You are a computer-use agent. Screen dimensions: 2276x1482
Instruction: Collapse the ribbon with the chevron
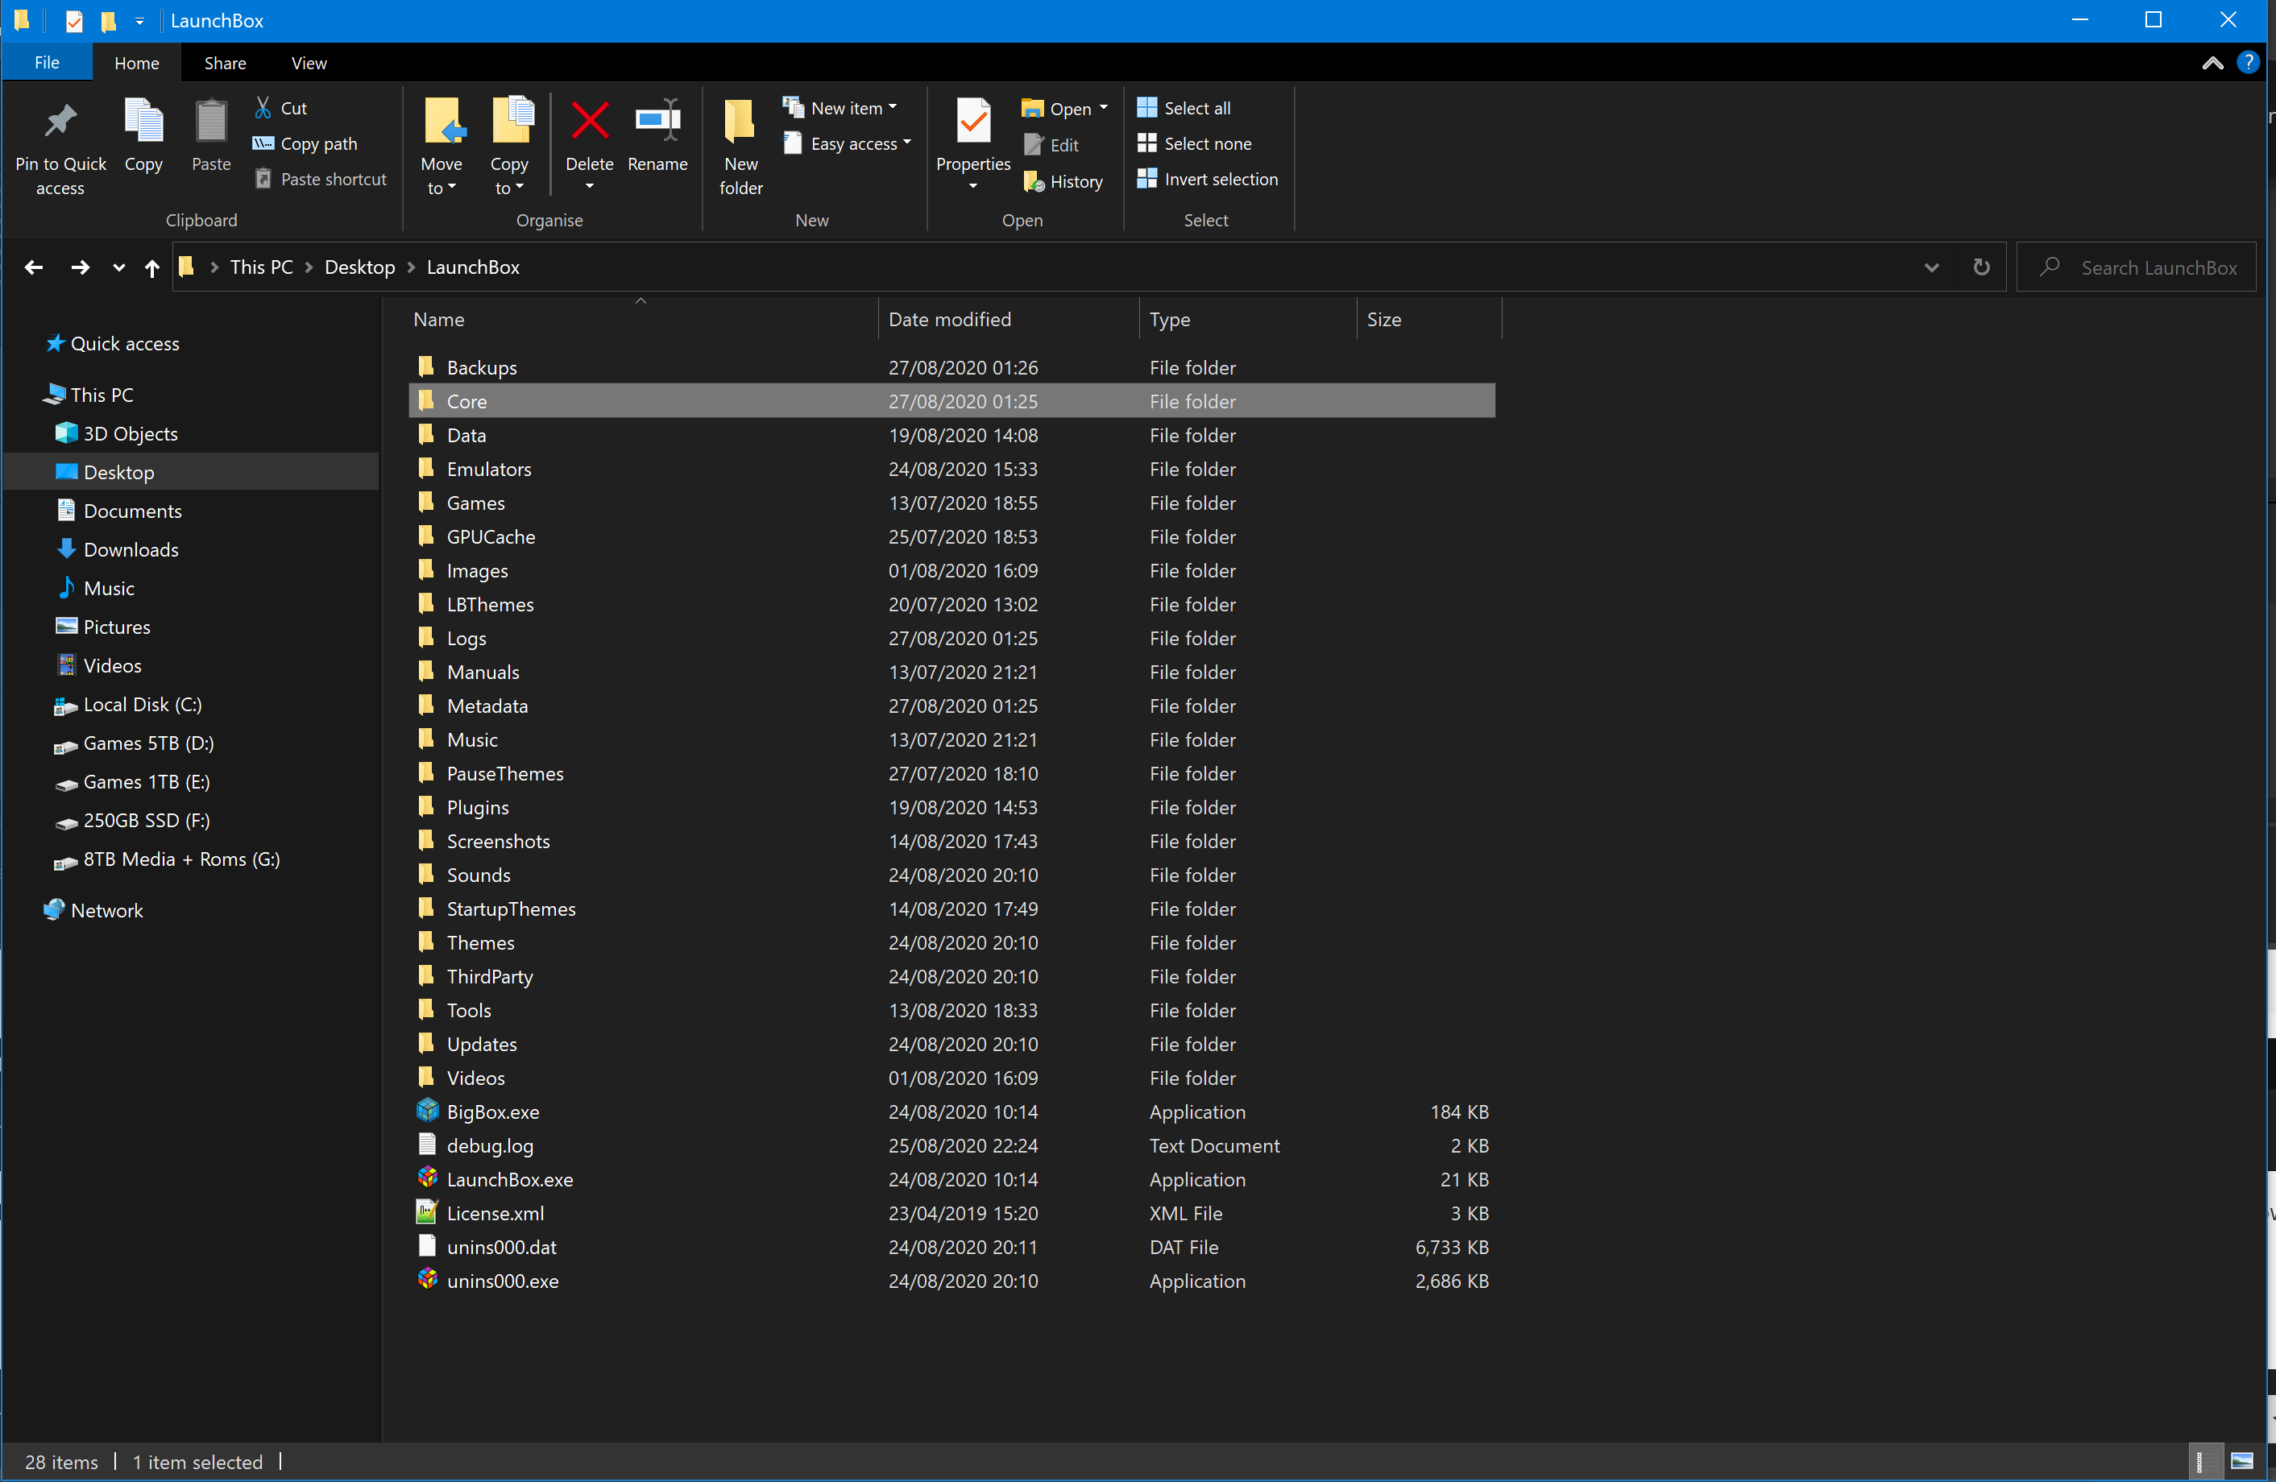[x=2212, y=63]
